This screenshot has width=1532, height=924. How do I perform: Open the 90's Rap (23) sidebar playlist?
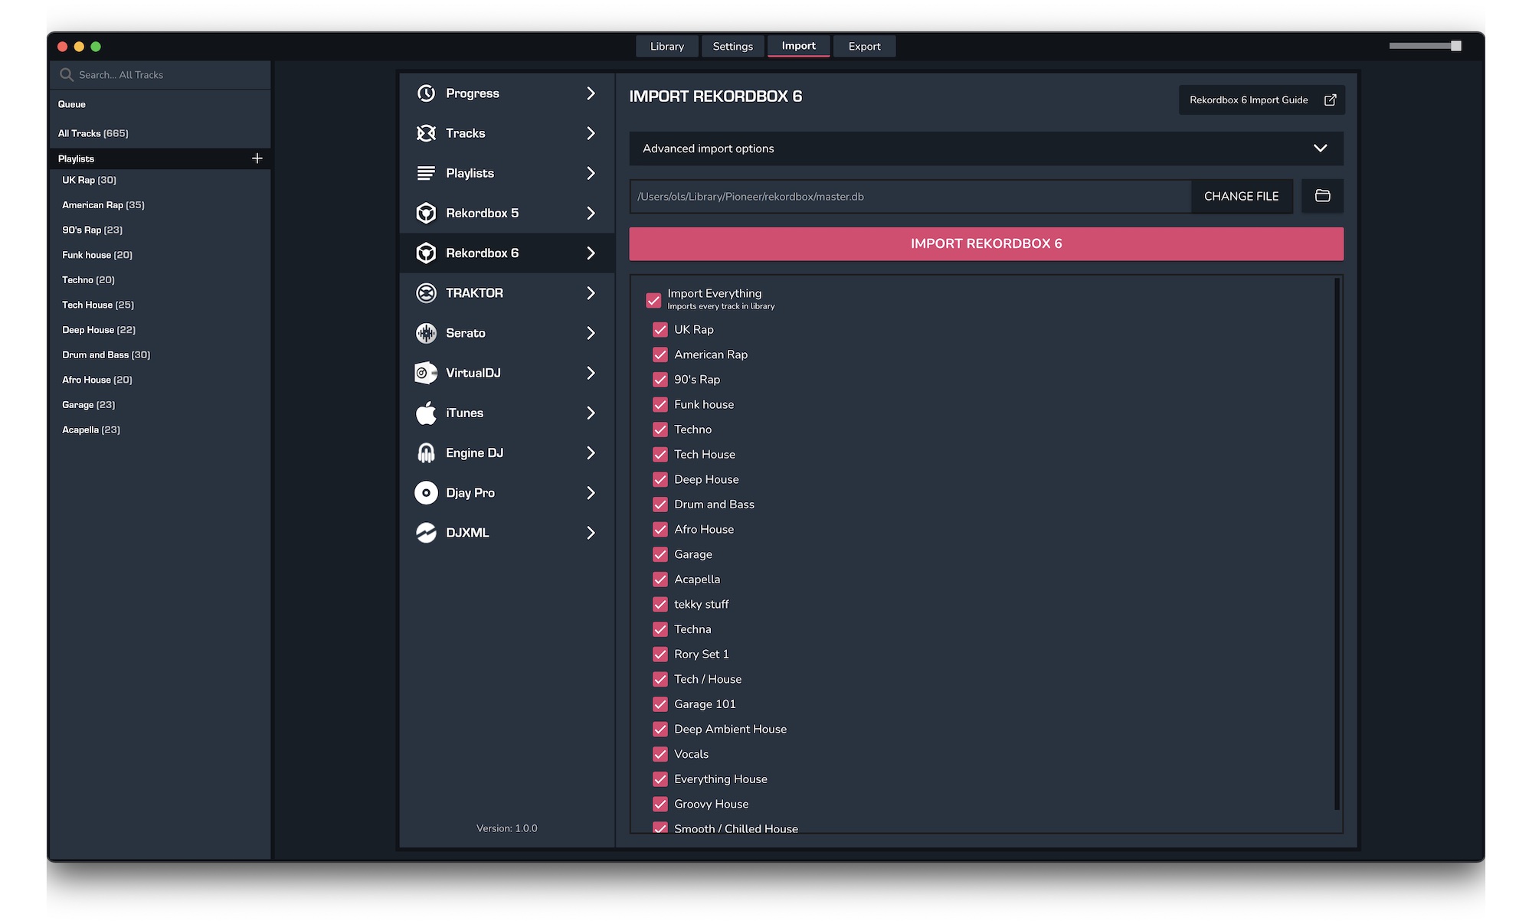pyautogui.click(x=92, y=230)
